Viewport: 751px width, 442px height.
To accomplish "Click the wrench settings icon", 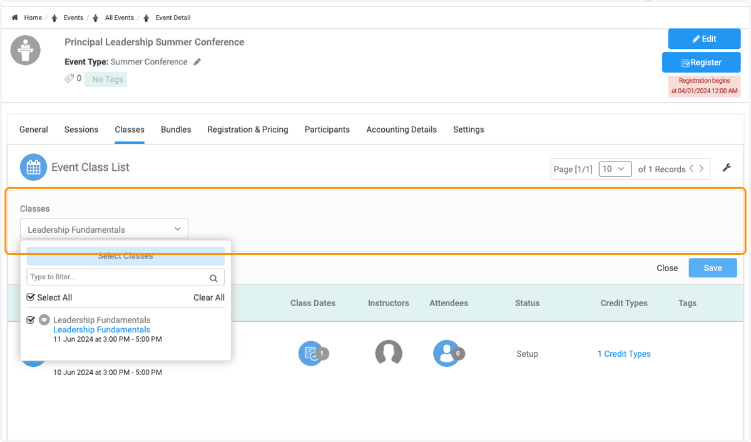I will [727, 168].
